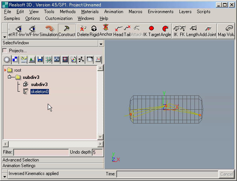Click the Delete skeleton tool

point(83,31)
